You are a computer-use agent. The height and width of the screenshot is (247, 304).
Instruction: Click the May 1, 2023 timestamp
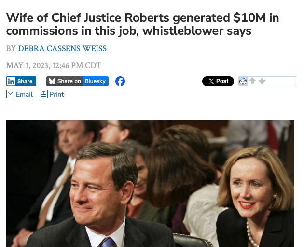point(54,65)
